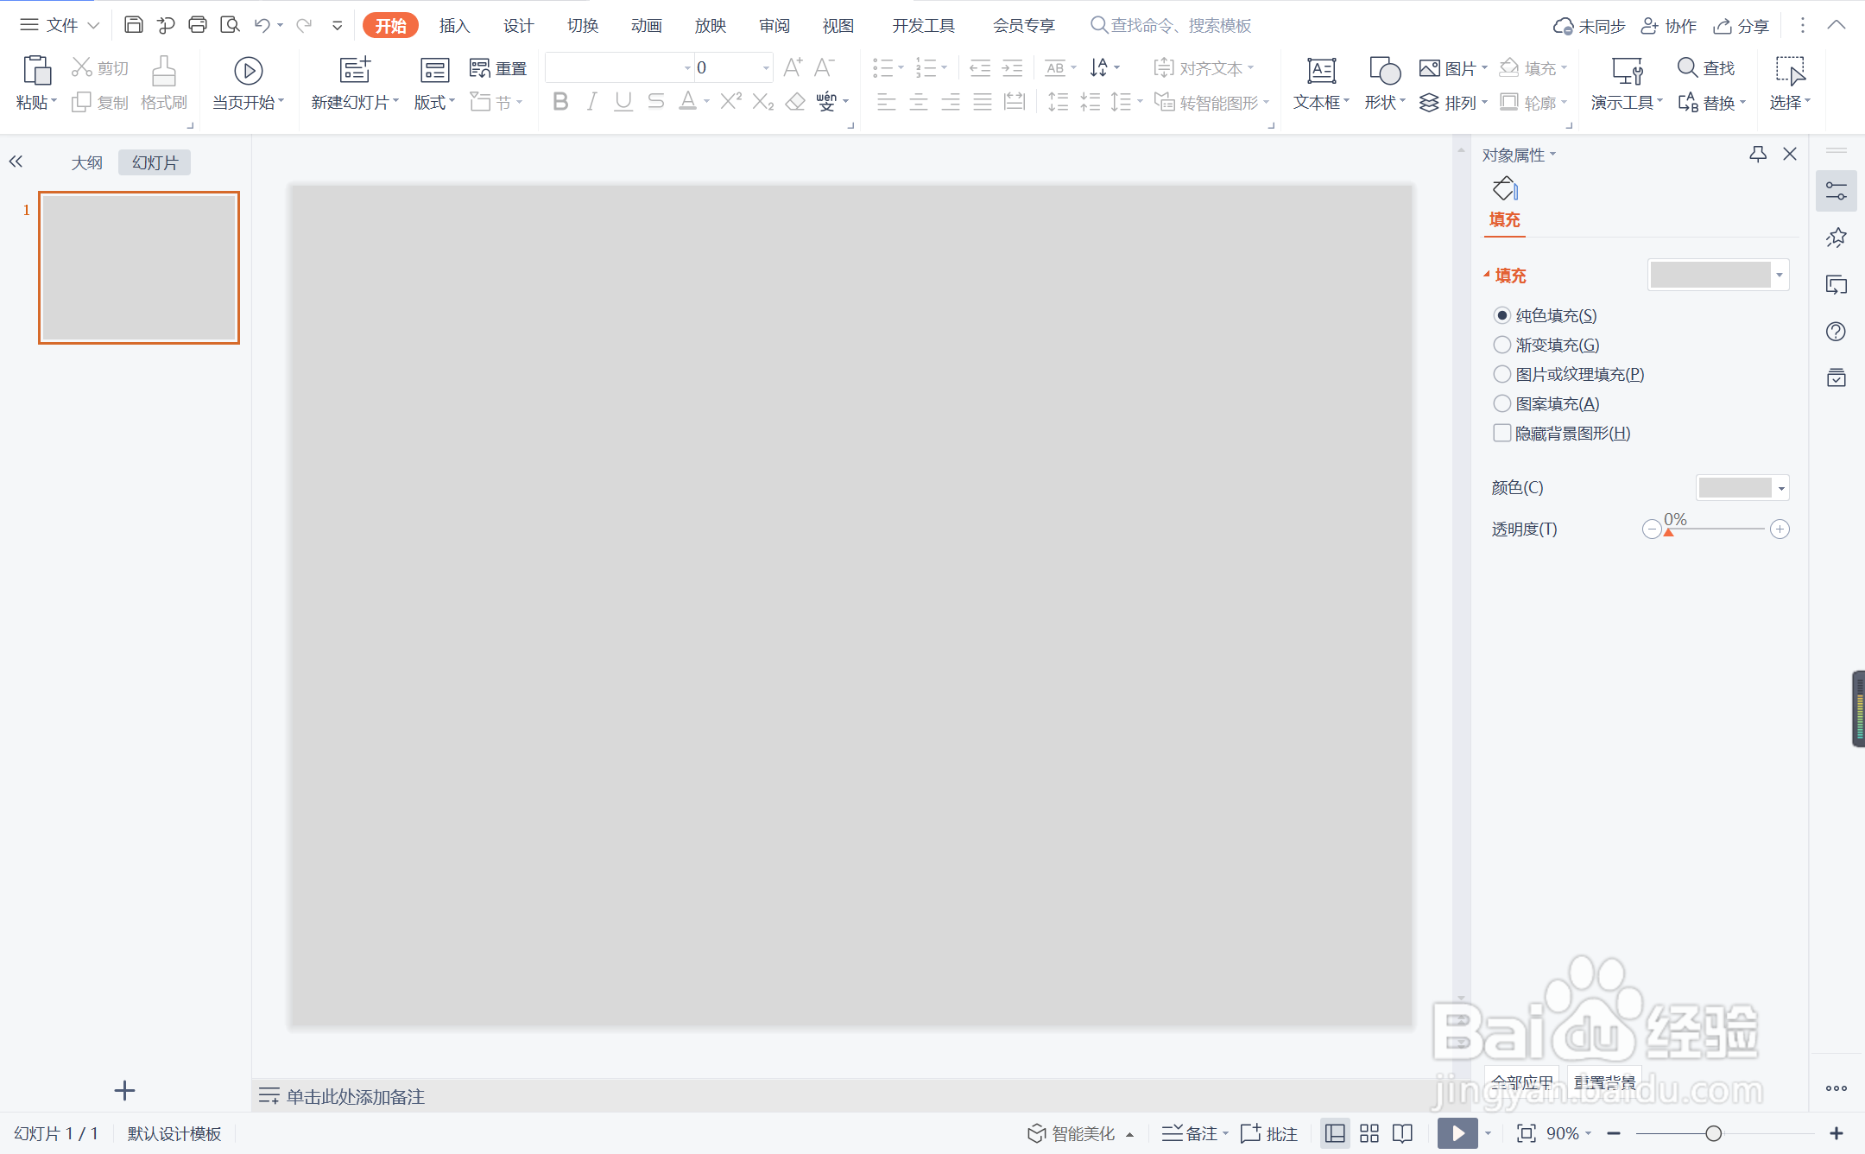This screenshot has width=1865, height=1154.
Task: Open the File (文件) menu dropdown
Action: pyautogui.click(x=60, y=25)
